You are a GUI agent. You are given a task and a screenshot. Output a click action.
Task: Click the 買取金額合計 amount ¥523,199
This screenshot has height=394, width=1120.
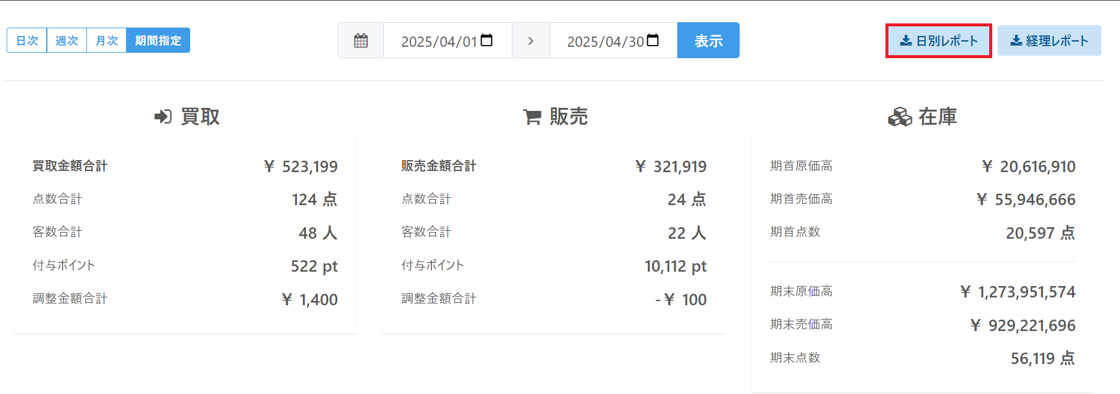[x=301, y=166]
